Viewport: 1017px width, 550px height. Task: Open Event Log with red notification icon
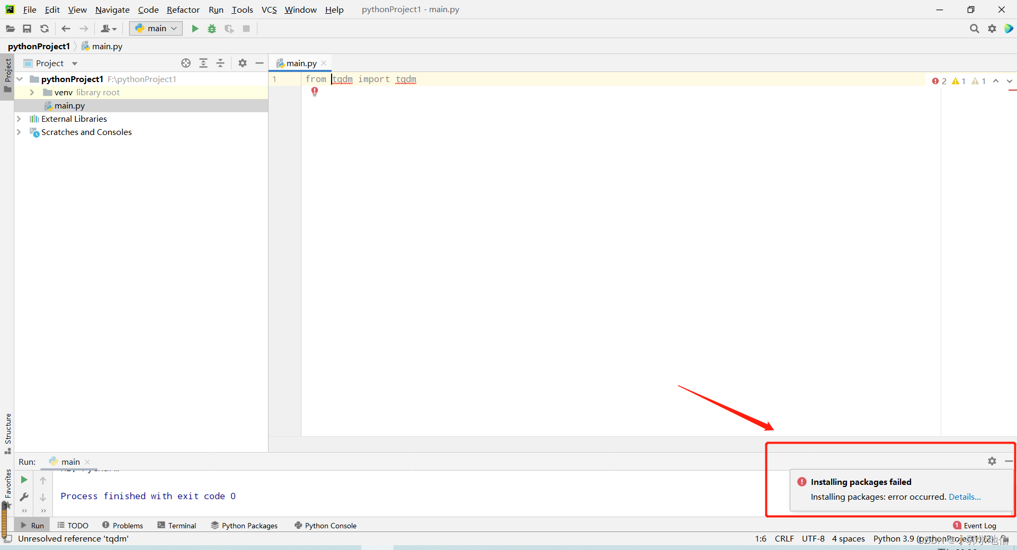(957, 525)
